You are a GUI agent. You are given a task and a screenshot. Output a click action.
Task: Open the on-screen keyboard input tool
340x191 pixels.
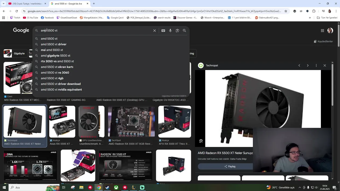163,31
